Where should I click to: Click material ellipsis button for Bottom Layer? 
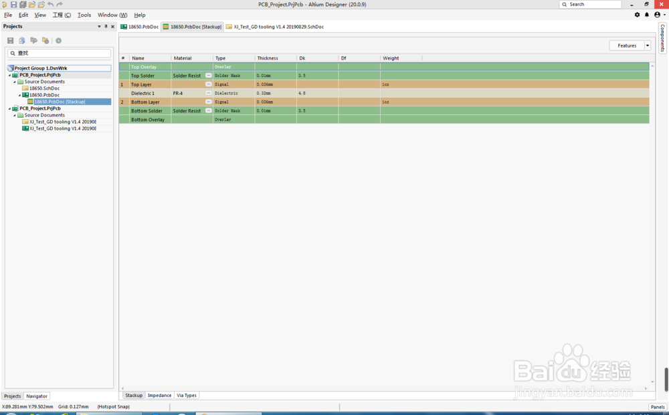click(x=208, y=102)
